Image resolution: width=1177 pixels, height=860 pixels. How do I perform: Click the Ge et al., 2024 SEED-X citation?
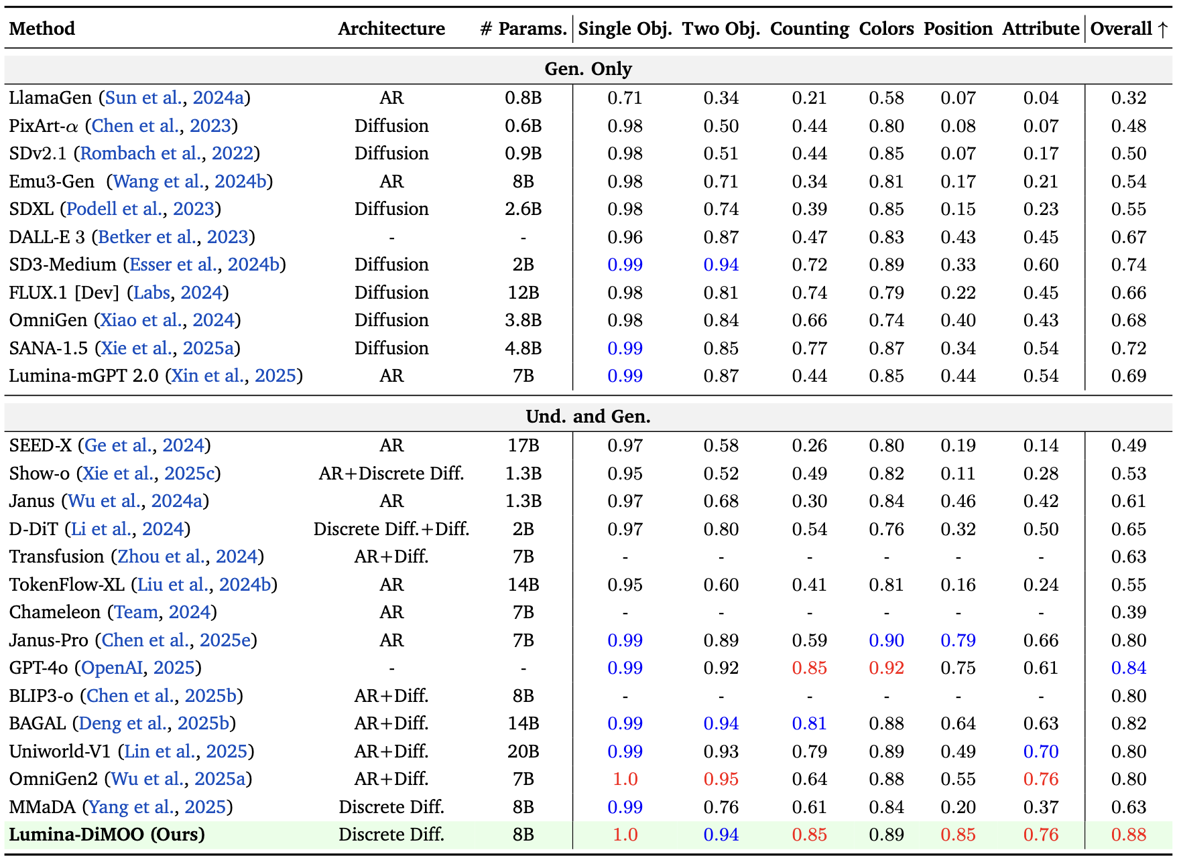(x=144, y=445)
